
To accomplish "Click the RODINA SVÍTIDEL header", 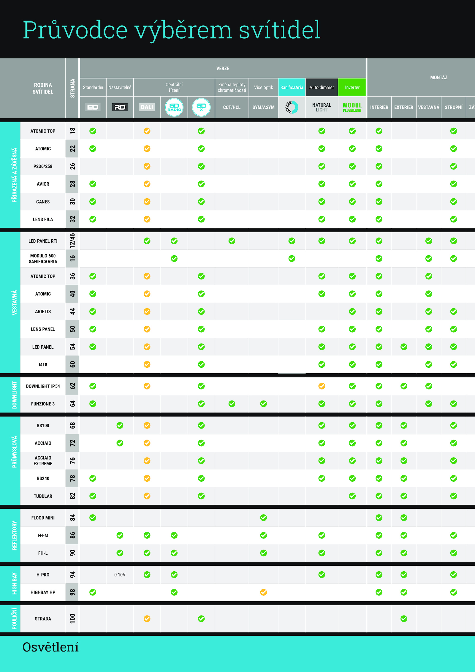I will (x=43, y=88).
